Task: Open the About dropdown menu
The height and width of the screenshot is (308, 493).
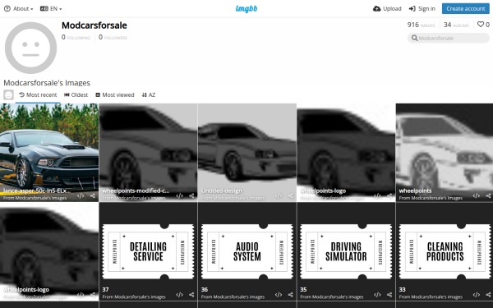Action: pyautogui.click(x=18, y=9)
